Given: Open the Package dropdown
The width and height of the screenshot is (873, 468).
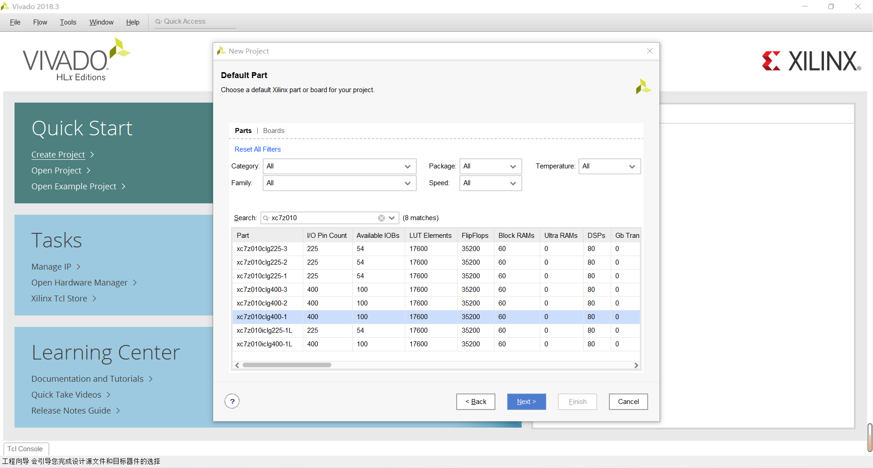Looking at the screenshot, I should point(490,166).
